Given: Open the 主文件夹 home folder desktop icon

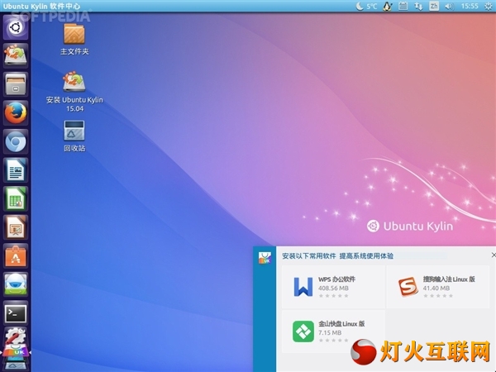Looking at the screenshot, I should [x=74, y=40].
